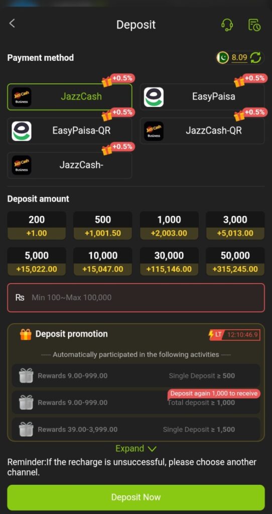Open deposit history record icon
Screen dimensions: 272x514
(254, 25)
